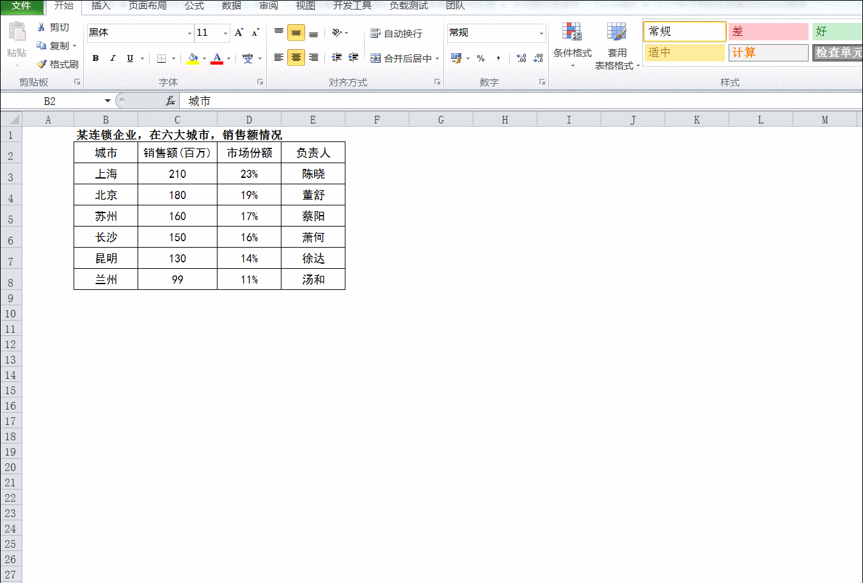Increase the cell indent

tap(353, 58)
